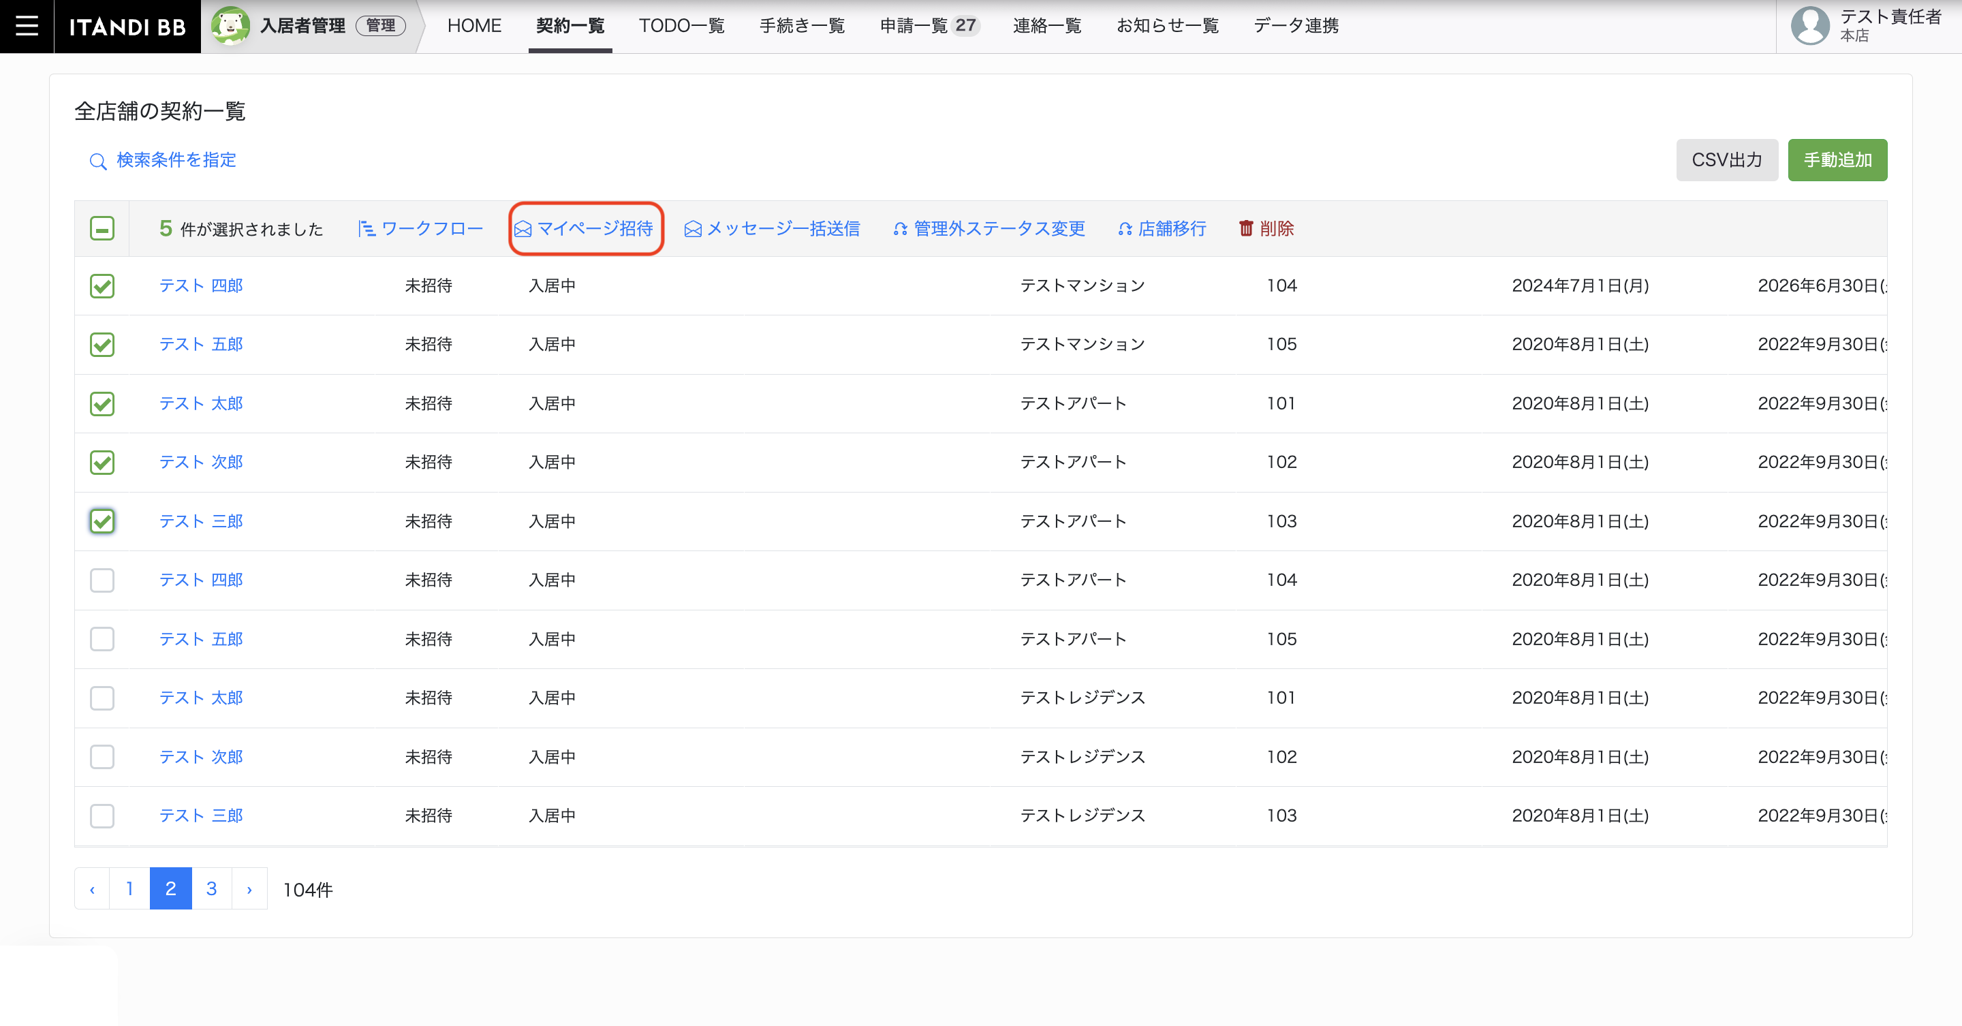
Task: Open テスト 五郎 contract in テストマンション
Action: [201, 344]
